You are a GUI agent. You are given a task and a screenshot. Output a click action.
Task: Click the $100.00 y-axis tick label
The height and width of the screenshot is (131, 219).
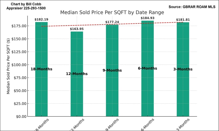19,65
